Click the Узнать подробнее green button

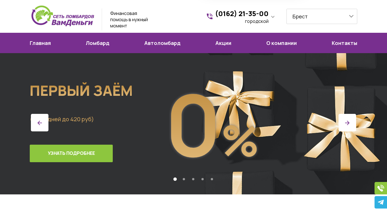point(71,153)
